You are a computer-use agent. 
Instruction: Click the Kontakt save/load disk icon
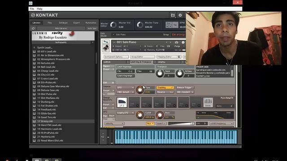click(x=173, y=15)
